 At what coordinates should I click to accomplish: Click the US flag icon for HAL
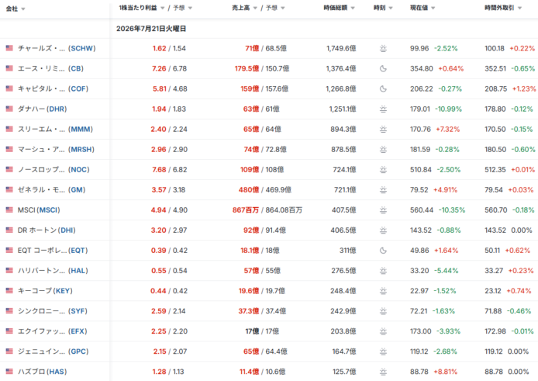click(9, 270)
